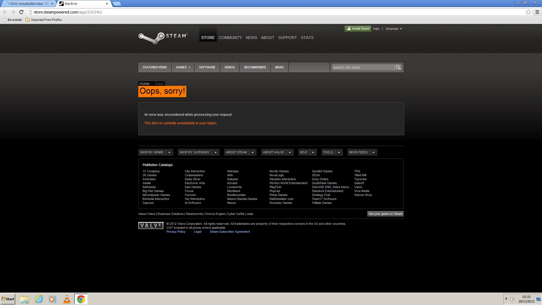Viewport: 542px width, 305px height.
Task: Click the browser back arrow
Action: point(5,12)
